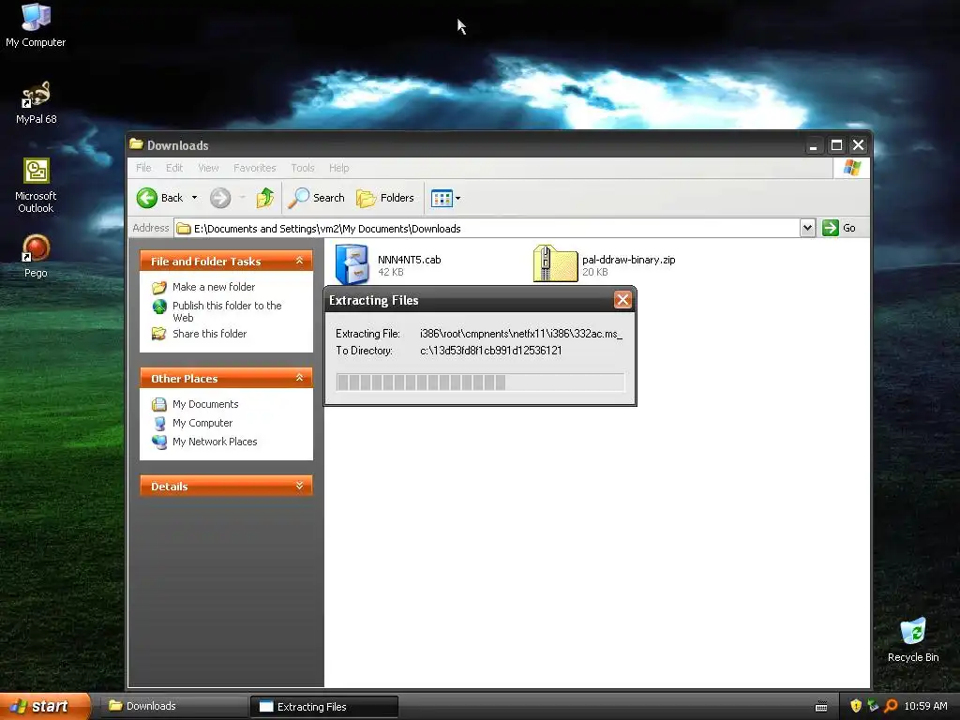Open Search in the Explorer toolbar

(x=317, y=198)
